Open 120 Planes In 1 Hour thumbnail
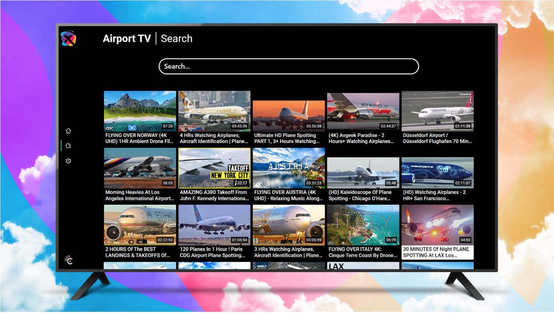This screenshot has height=313, width=554. point(214,225)
